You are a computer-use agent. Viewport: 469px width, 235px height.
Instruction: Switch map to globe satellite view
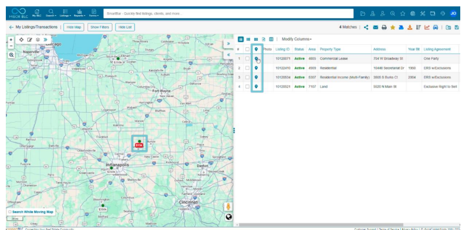point(228,217)
